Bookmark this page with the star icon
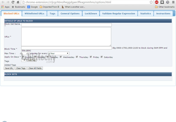176x122 pixels. (x=151, y=2)
